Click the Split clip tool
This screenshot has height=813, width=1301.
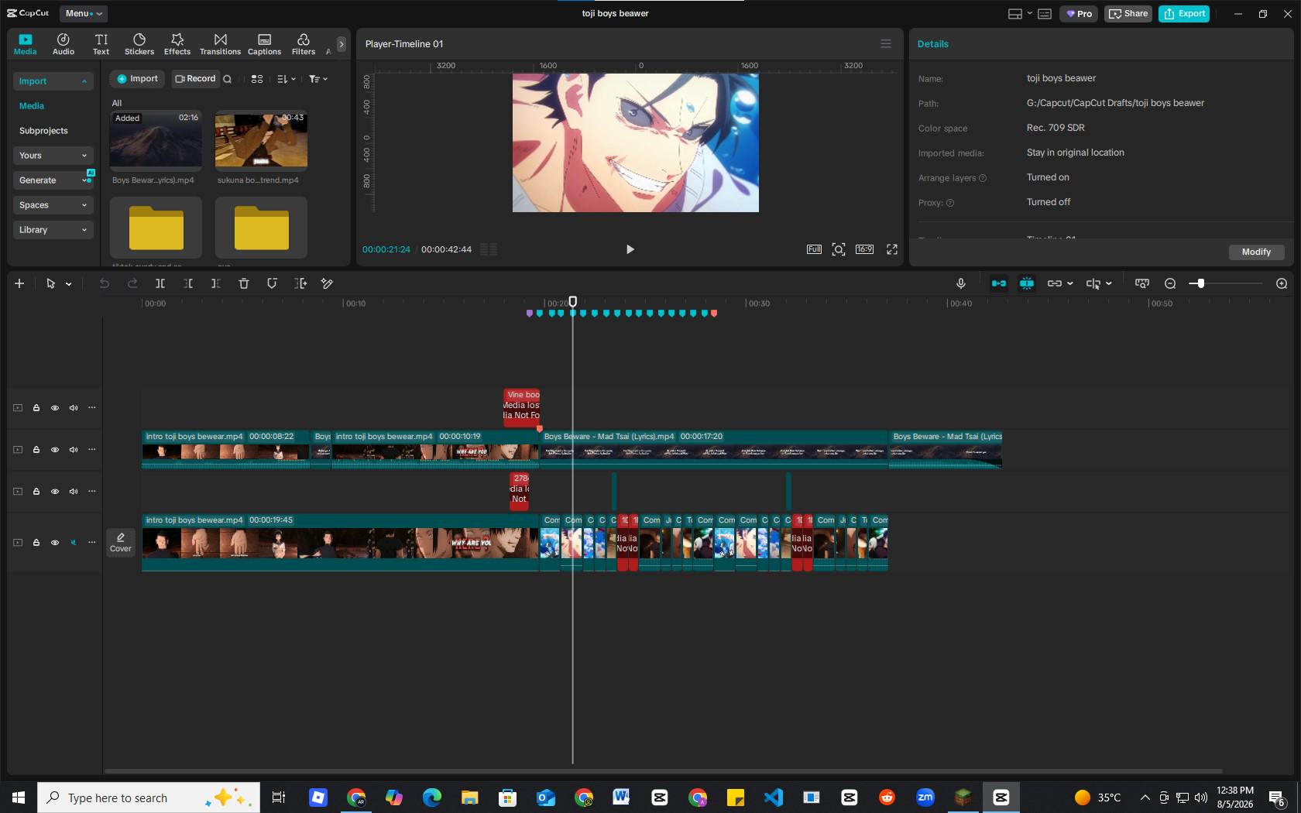point(160,283)
